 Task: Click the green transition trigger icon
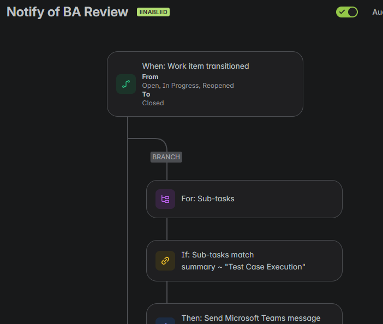tap(126, 84)
